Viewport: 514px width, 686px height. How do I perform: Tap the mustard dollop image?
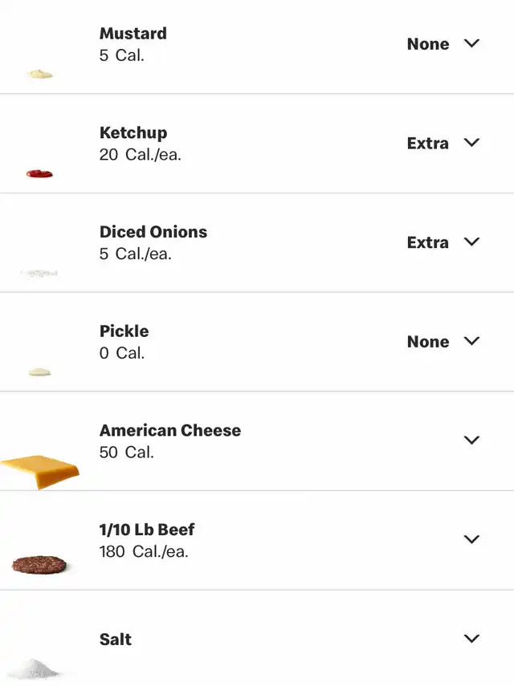[x=39, y=74]
